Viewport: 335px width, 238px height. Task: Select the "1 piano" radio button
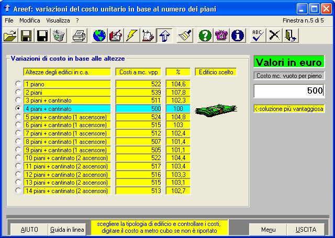pyautogui.click(x=19, y=84)
